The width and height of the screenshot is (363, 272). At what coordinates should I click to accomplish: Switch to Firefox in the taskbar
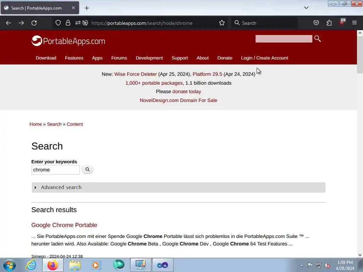tap(53, 265)
